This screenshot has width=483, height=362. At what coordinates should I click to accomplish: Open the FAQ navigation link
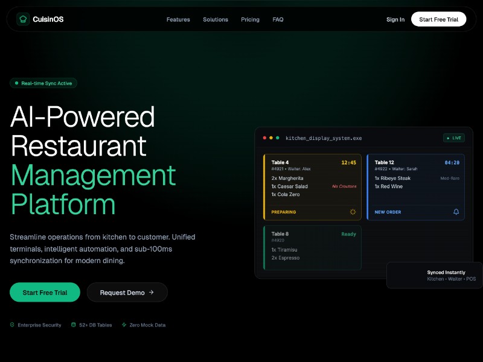tap(278, 19)
